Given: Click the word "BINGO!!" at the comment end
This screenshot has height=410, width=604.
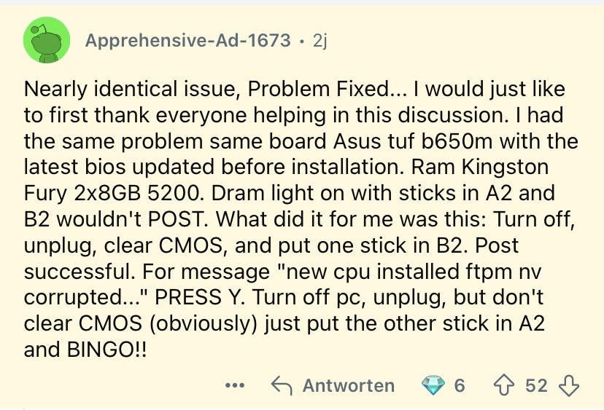Looking at the screenshot, I should point(107,350).
